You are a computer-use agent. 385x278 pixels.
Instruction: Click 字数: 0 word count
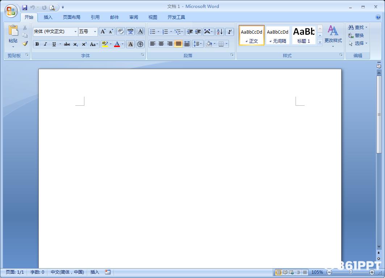pos(37,272)
